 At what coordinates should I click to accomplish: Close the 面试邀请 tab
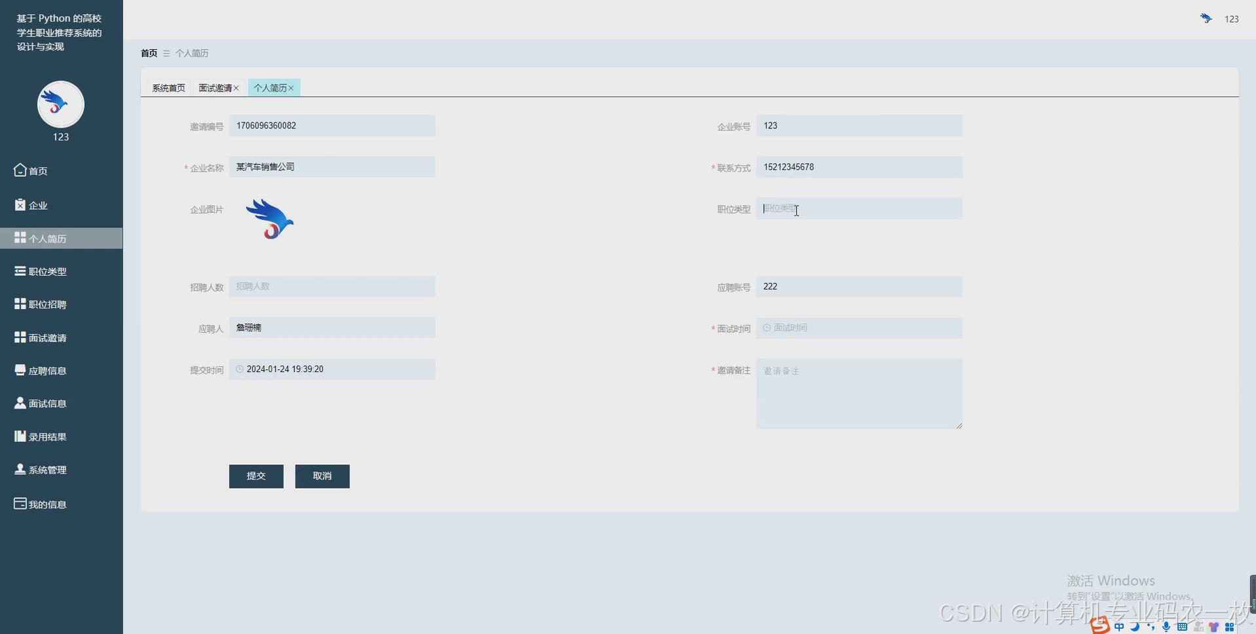(236, 88)
